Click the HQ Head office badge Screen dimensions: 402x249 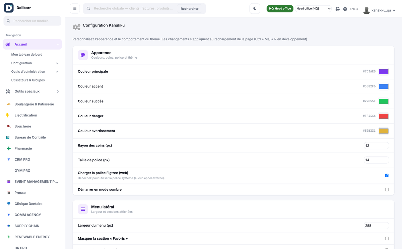(x=280, y=9)
